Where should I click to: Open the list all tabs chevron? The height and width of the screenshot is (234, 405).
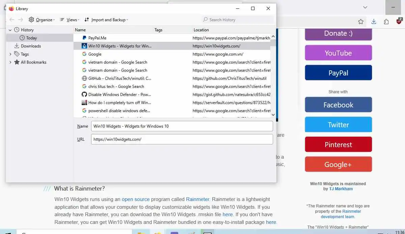coord(365,7)
